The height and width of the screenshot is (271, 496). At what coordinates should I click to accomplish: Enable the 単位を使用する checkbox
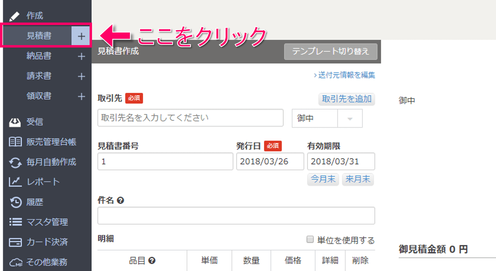310,240
